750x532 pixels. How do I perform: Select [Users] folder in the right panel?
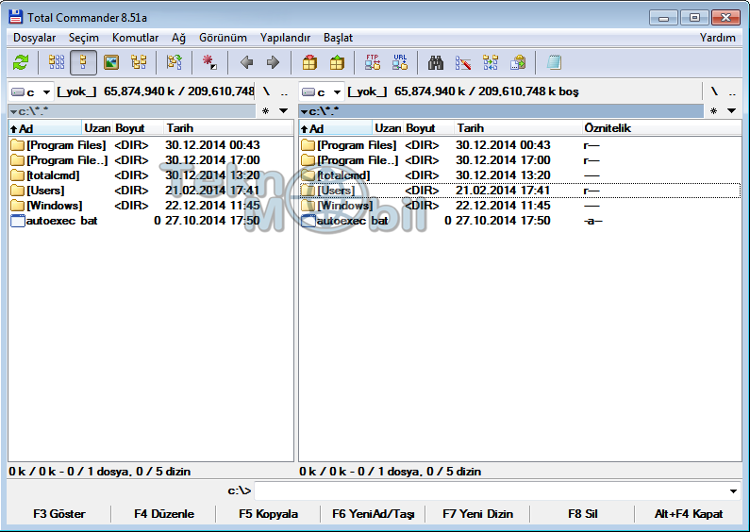520,191
